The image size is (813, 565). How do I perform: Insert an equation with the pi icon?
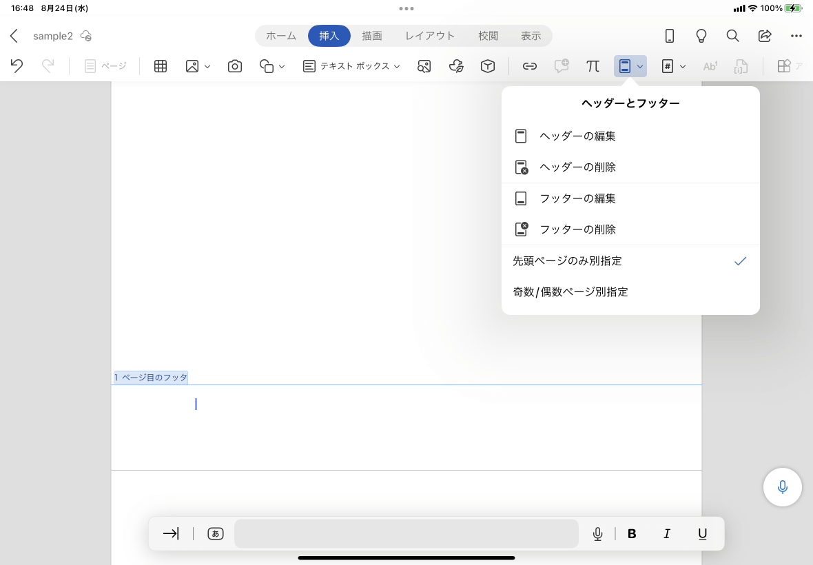[x=593, y=66]
